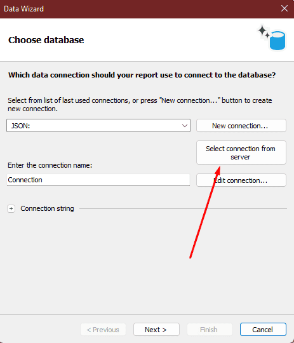Click the greyed-out < Previous button
294x343 pixels.
(103, 330)
